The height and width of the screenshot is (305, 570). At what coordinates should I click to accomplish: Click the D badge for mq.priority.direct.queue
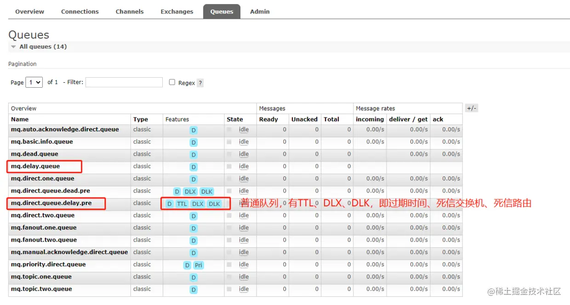(x=187, y=265)
